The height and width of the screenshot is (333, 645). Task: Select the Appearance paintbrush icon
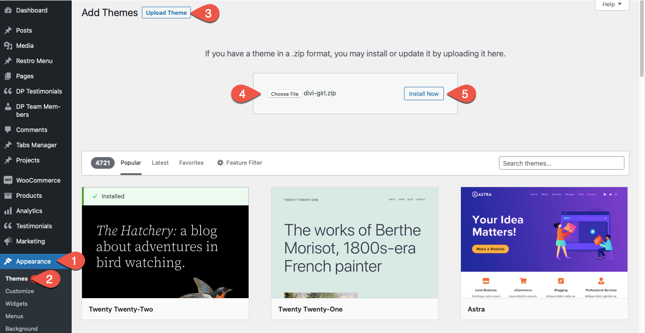pyautogui.click(x=9, y=260)
